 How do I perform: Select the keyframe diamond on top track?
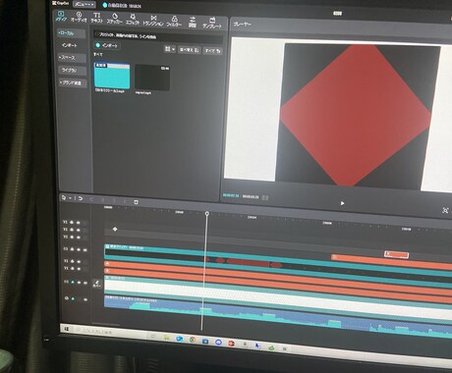pyautogui.click(x=115, y=229)
